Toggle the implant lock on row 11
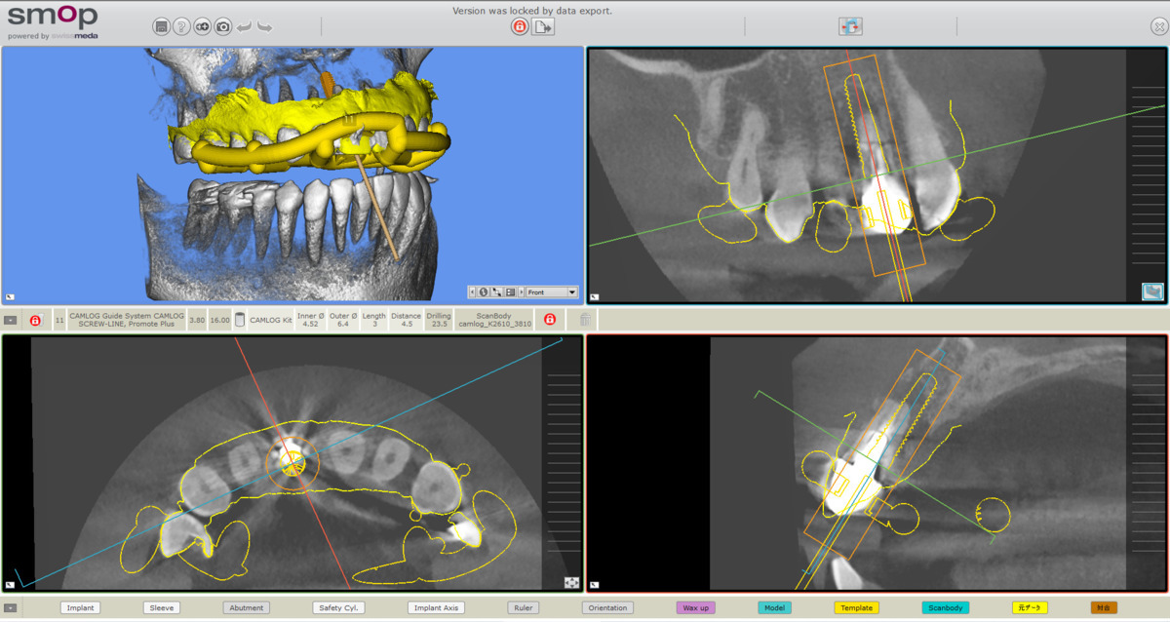1170x622 pixels. pyautogui.click(x=35, y=320)
